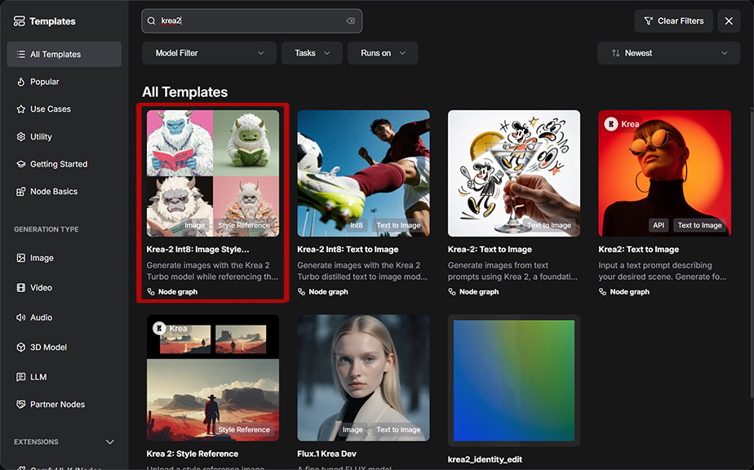This screenshot has width=754, height=470.
Task: Select the Audio speaker icon
Action: tap(20, 317)
